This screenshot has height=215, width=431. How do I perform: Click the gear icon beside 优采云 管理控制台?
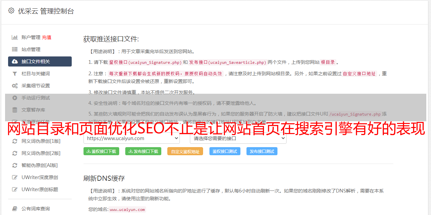[x=11, y=11]
